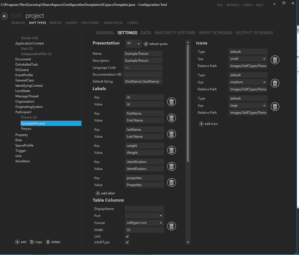Screen dimensions: 299x255
Task: Select MessageThread in the soft type list
Action: pos(27,96)
